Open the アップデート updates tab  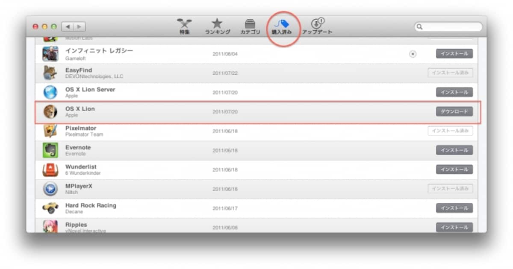pyautogui.click(x=317, y=26)
